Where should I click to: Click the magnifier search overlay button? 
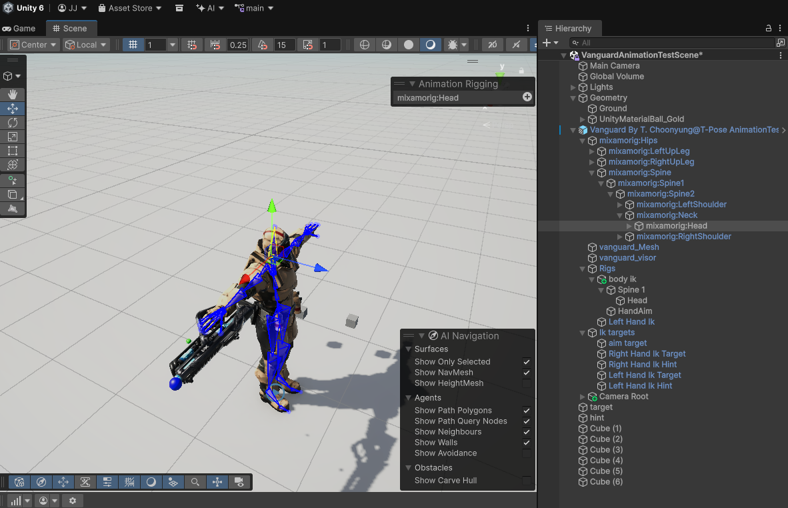[195, 482]
